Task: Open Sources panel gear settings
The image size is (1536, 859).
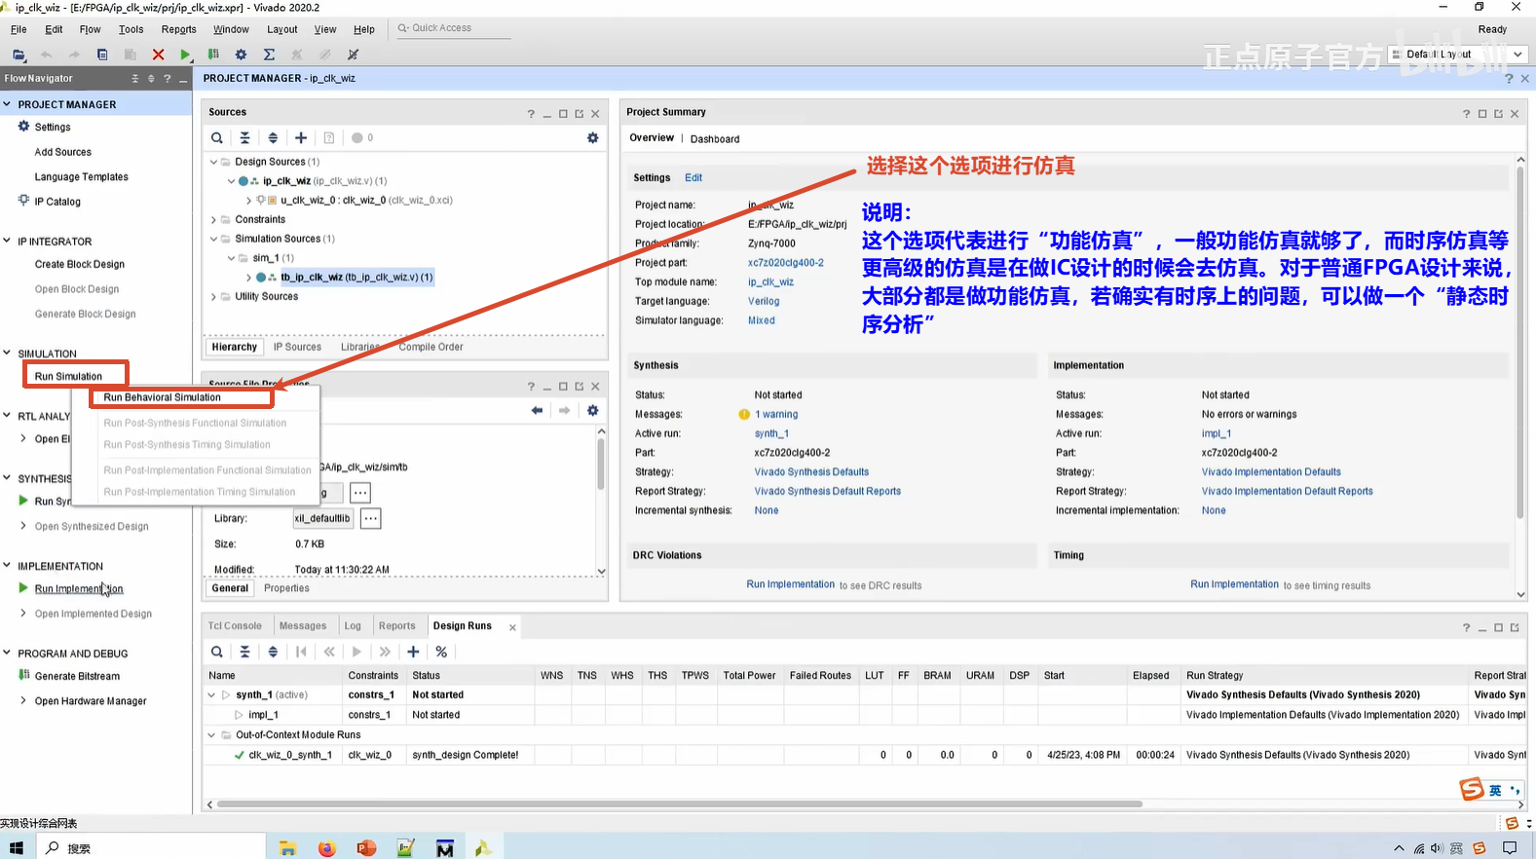Action: point(592,138)
